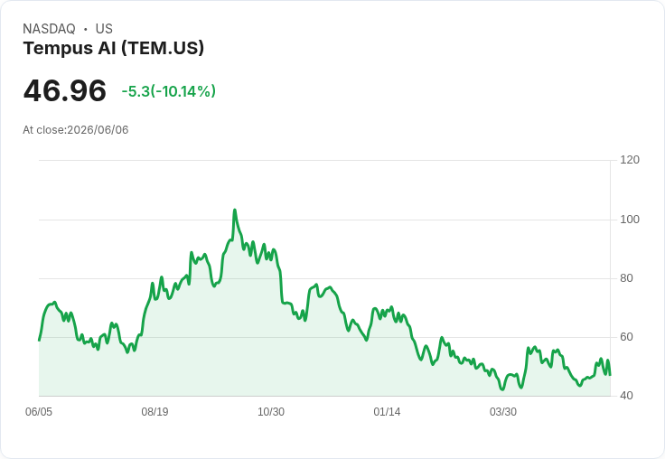Click the 80 price axis label

click(626, 278)
